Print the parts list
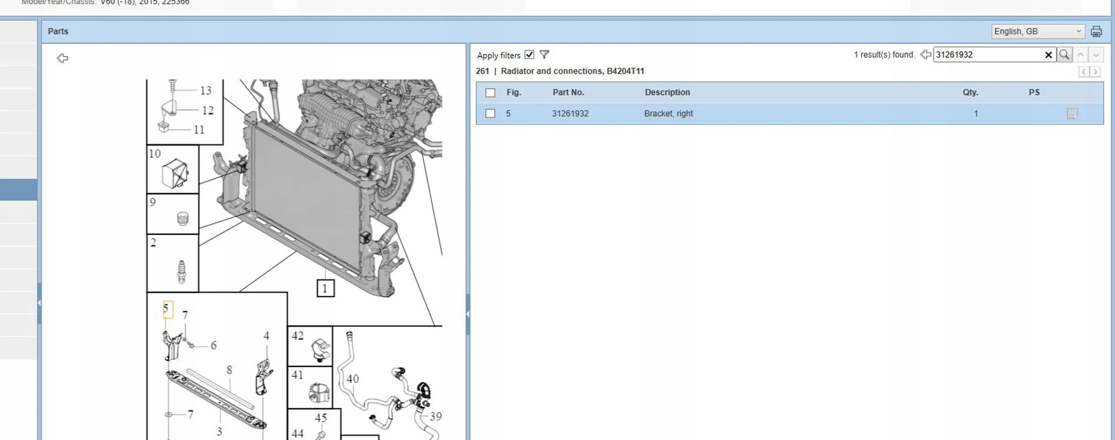This screenshot has height=440, width=1115. pyautogui.click(x=1096, y=32)
